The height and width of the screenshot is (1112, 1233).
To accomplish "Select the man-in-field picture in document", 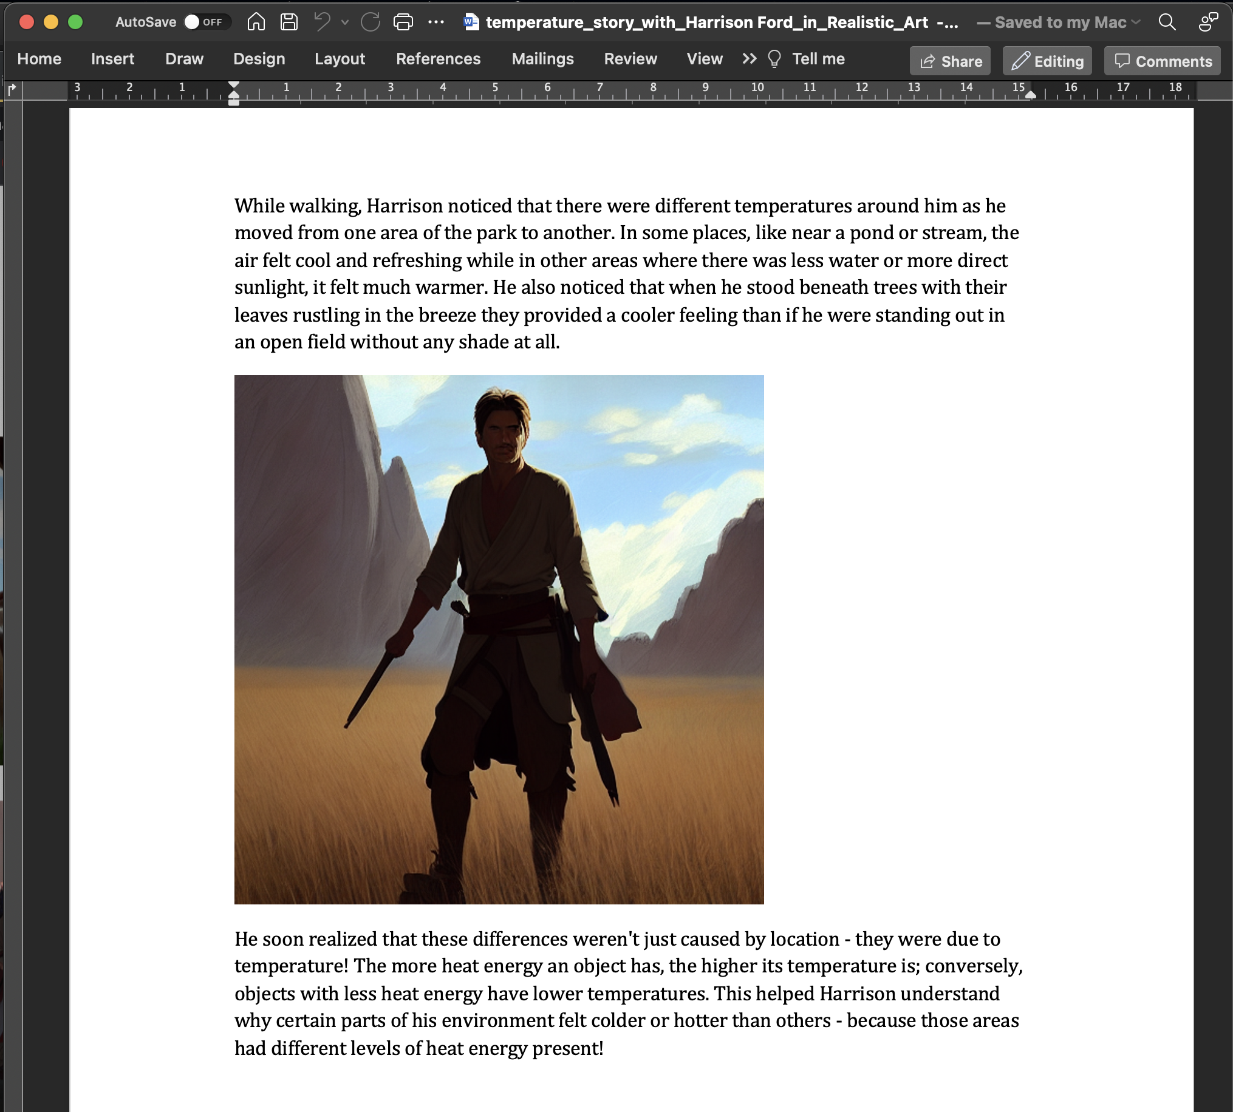I will pos(499,639).
